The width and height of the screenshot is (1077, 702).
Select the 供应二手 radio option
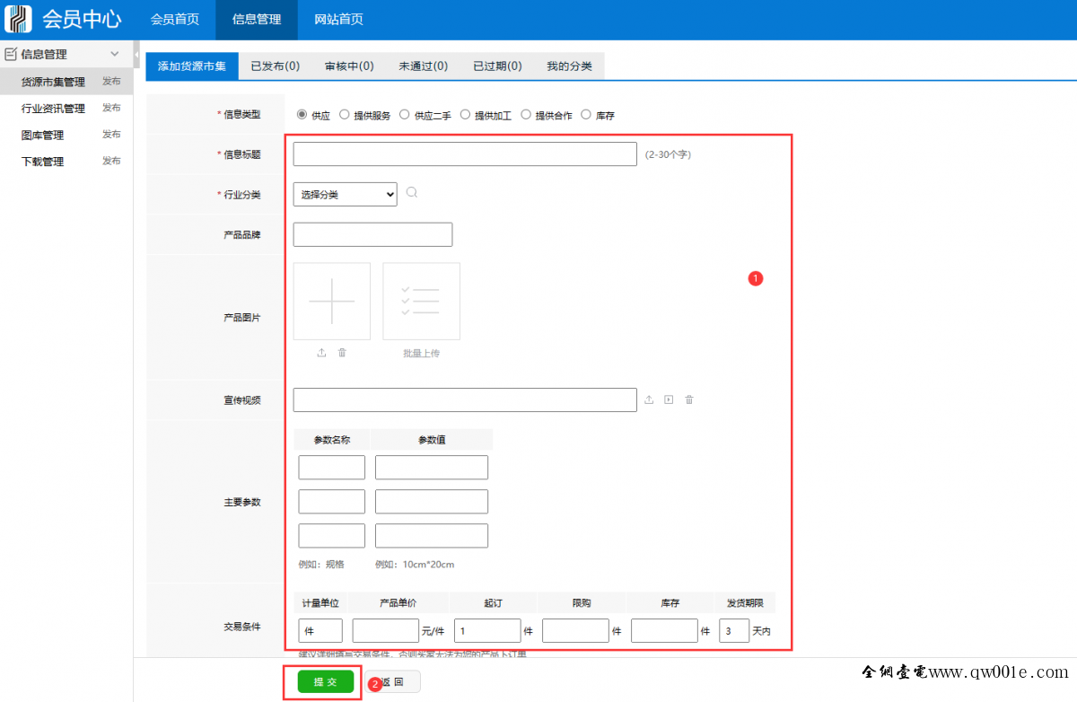pos(405,115)
